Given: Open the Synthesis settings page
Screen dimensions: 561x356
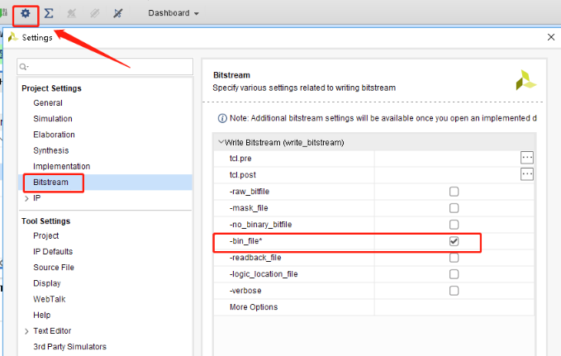Looking at the screenshot, I should [x=50, y=150].
